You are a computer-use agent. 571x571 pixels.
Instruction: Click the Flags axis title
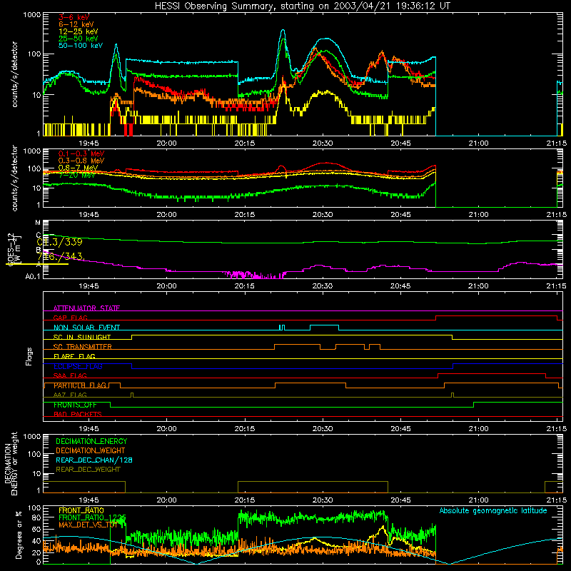[x=29, y=356]
